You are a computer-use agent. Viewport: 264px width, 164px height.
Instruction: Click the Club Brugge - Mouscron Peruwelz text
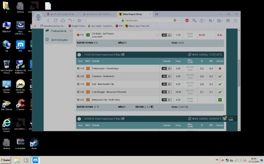(x=109, y=92)
